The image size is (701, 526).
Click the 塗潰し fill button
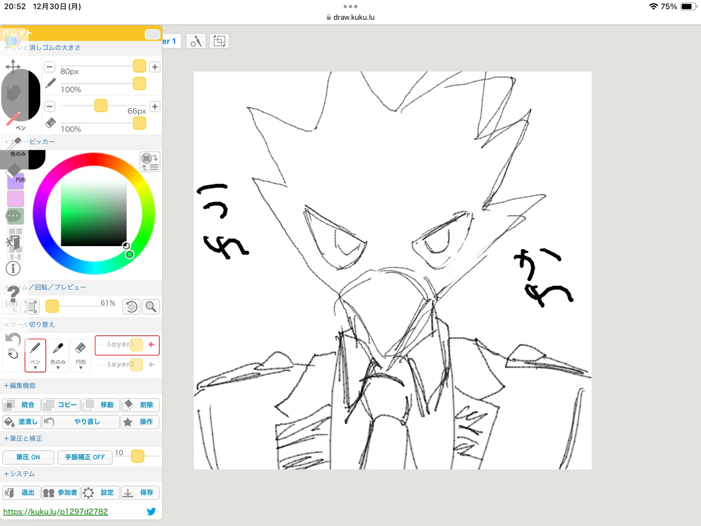(x=21, y=422)
